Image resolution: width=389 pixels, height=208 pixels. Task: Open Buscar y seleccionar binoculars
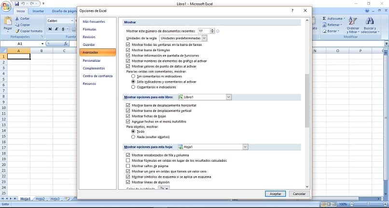(370, 25)
